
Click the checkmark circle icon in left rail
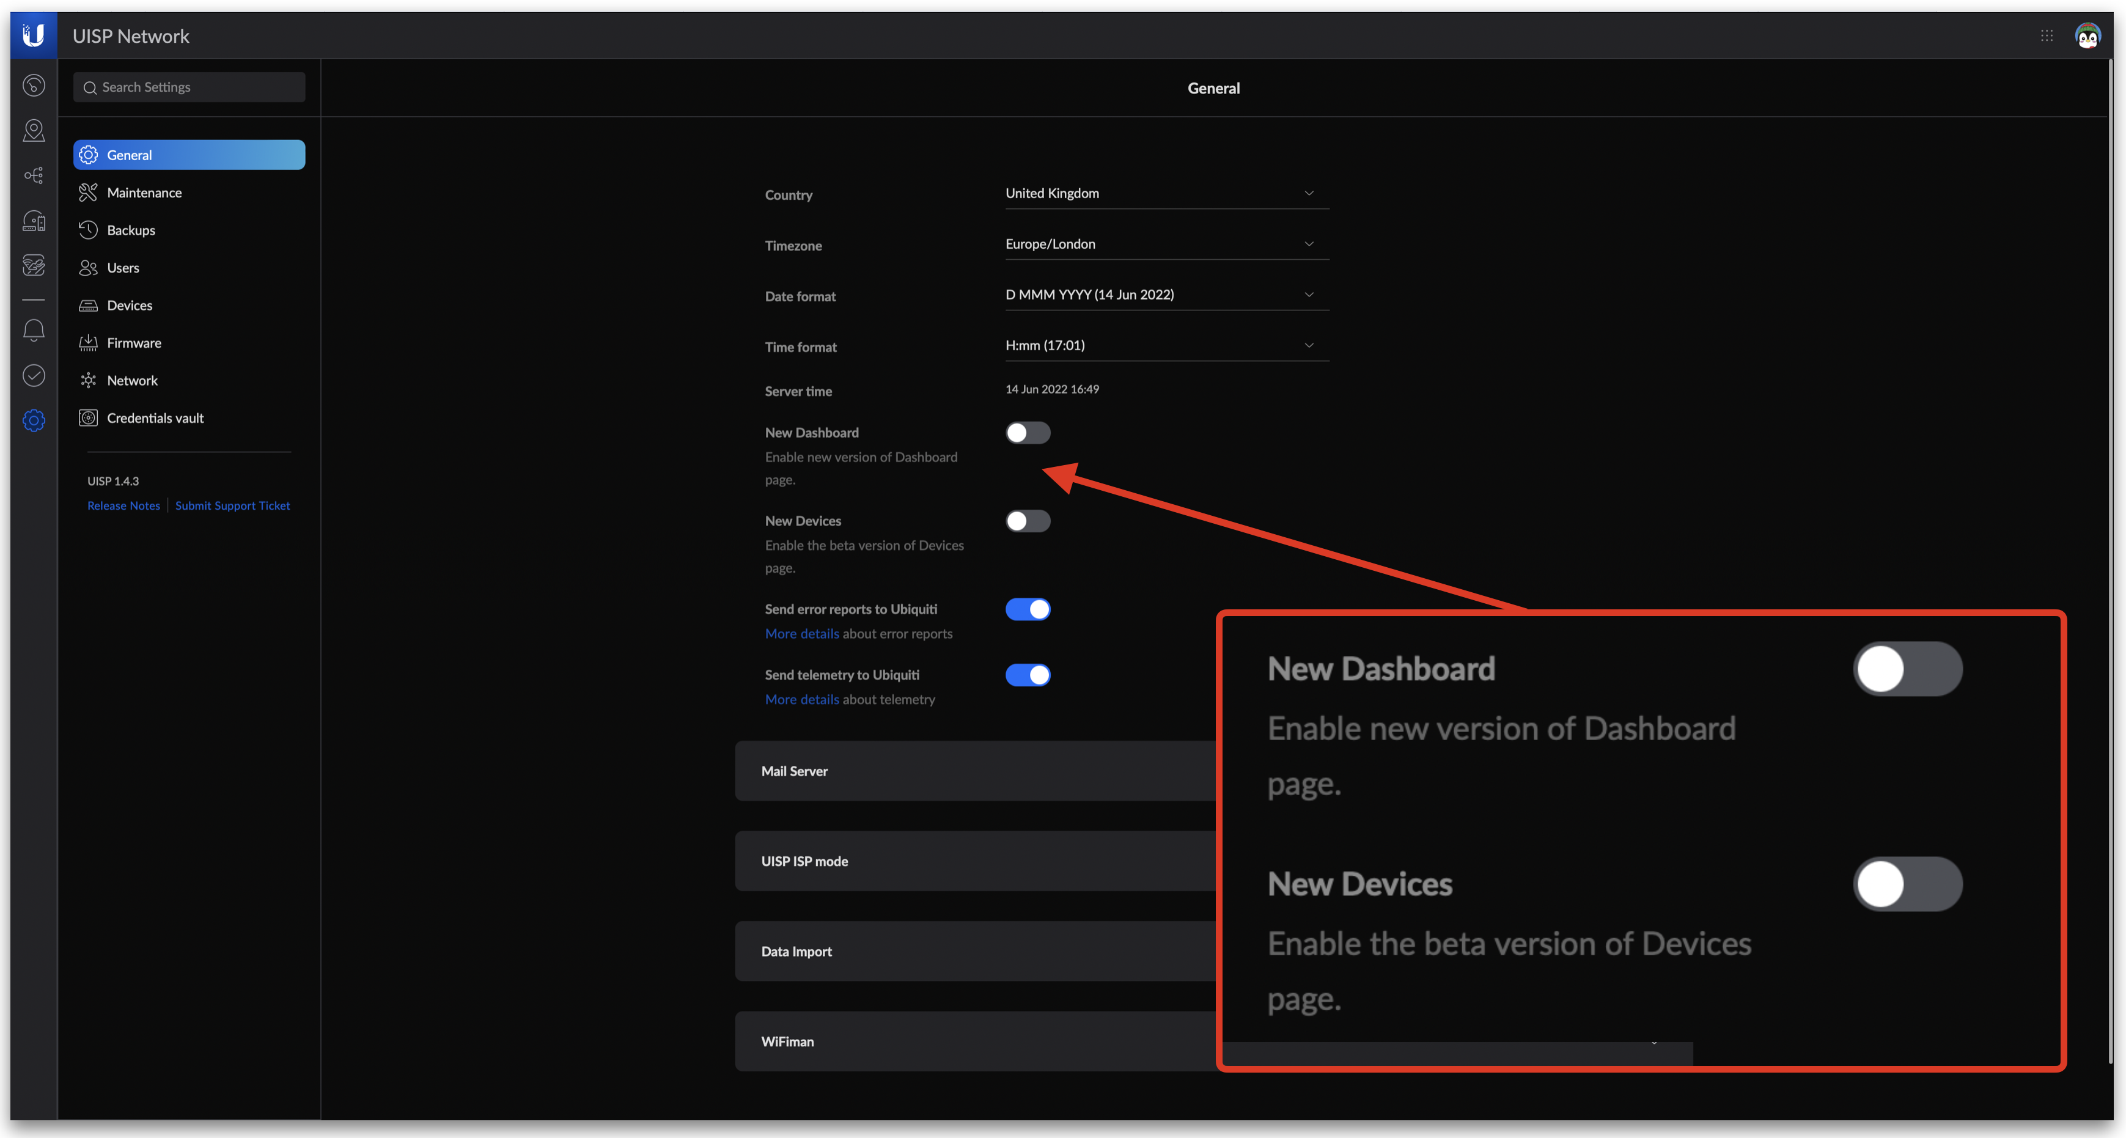point(34,375)
